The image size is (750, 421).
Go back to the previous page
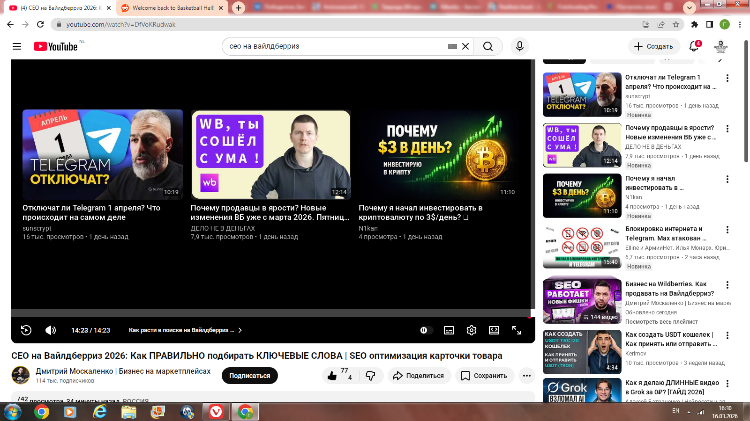10,24
